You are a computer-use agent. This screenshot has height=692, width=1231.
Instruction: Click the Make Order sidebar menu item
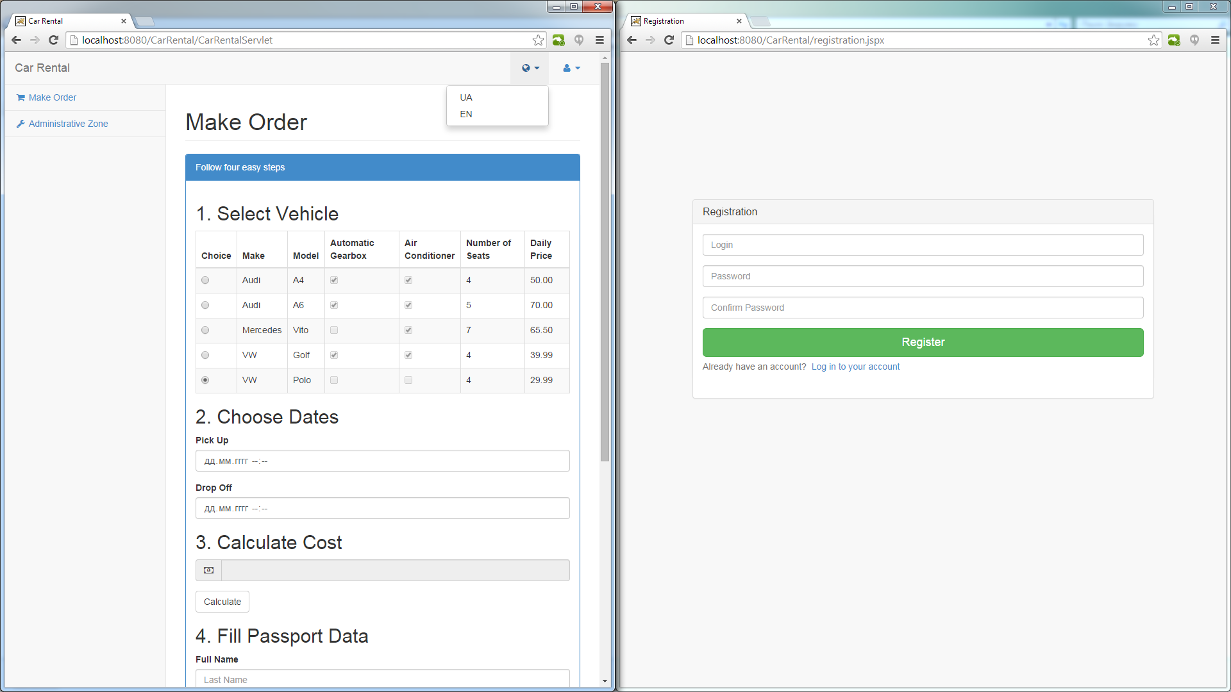click(x=51, y=97)
